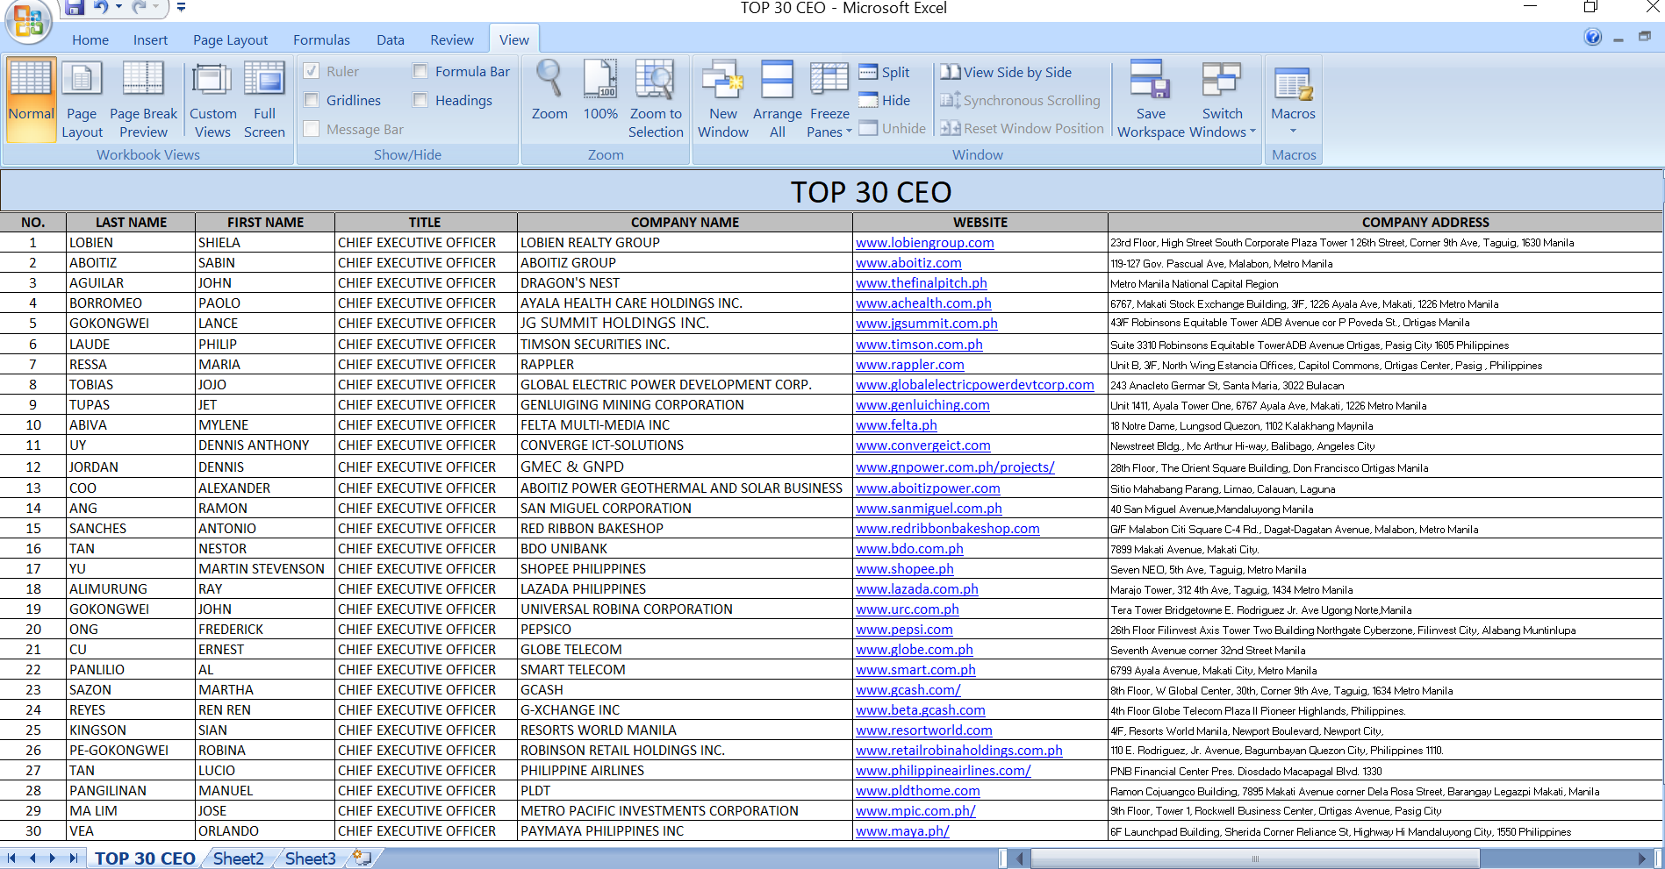The image size is (1665, 869).
Task: Click Arrange All windows
Action: (x=778, y=99)
